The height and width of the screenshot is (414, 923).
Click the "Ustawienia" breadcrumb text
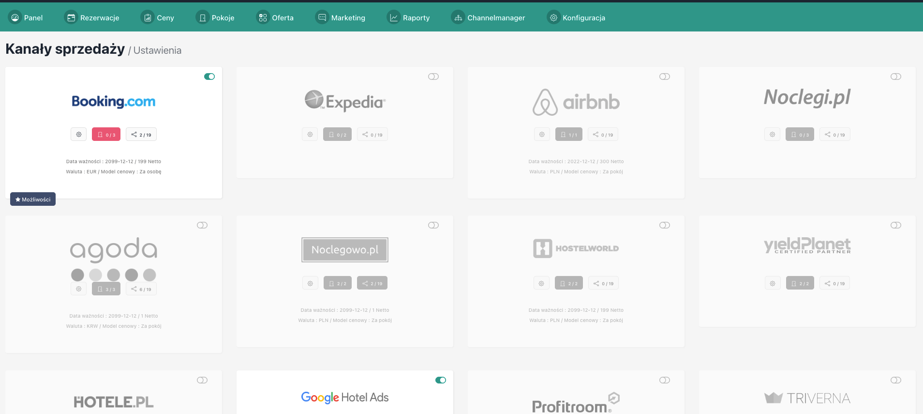tap(157, 50)
